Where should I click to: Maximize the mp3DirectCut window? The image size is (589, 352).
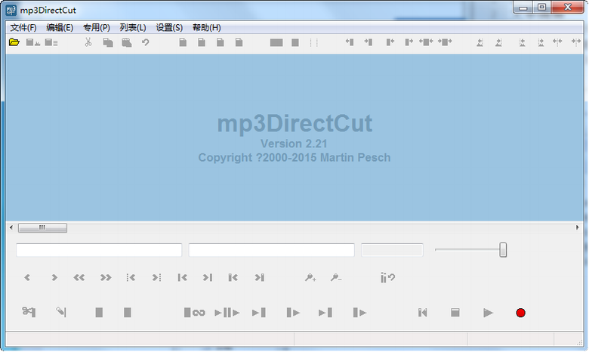click(x=541, y=7)
